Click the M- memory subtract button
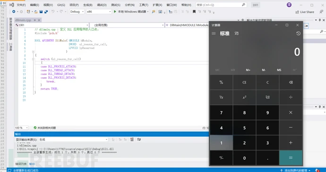The height and width of the screenshot is (172, 326). point(264,70)
